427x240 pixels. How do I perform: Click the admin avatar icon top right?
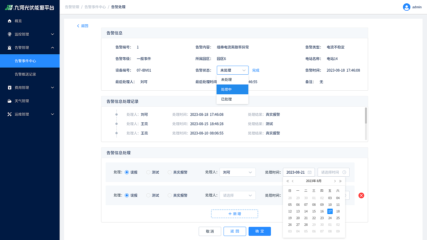point(406,7)
